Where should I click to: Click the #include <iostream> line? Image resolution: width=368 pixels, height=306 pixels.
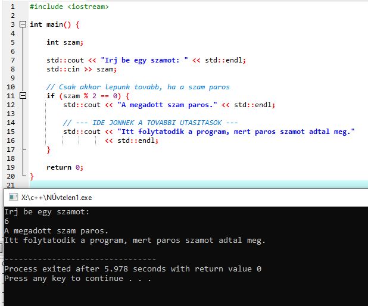(x=69, y=7)
